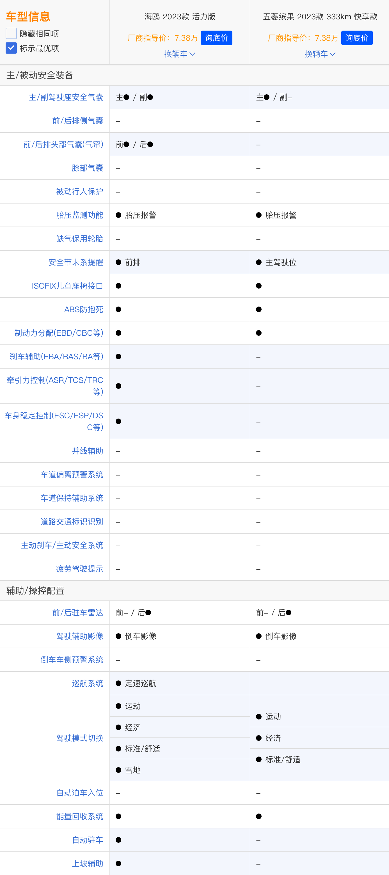389x875 pixels.
Task: Select 五菱缤果's 倒车影像 cell
Action: click(x=320, y=636)
